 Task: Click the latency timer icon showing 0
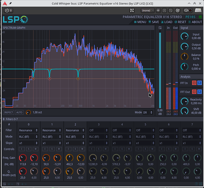pos(8,11)
